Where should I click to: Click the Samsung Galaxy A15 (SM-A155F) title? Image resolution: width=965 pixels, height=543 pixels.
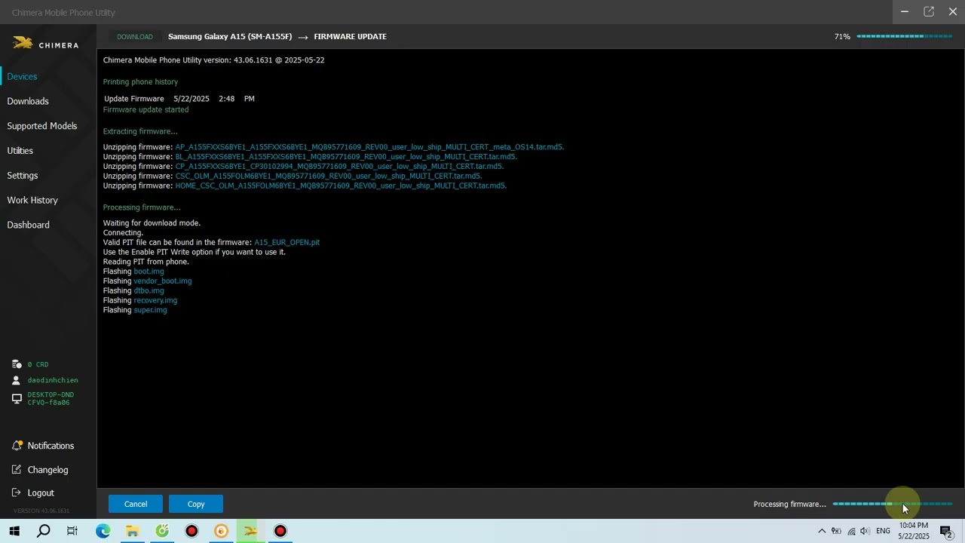[230, 36]
